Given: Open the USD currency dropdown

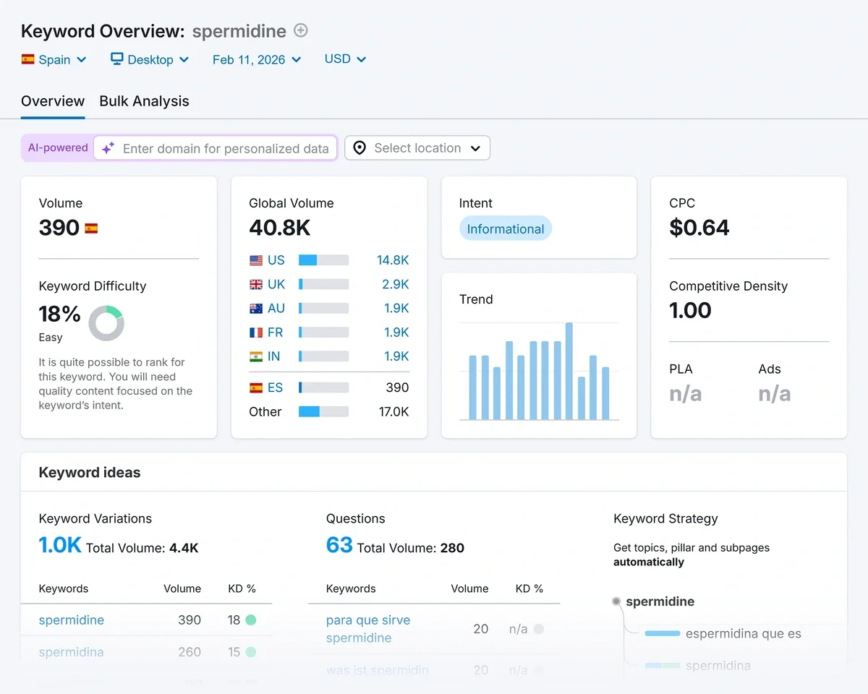Looking at the screenshot, I should click(345, 59).
